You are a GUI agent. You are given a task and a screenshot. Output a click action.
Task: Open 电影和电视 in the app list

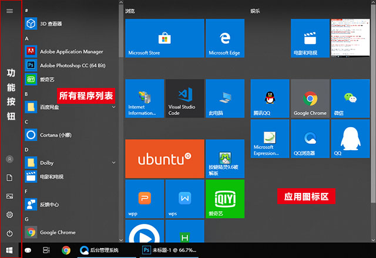[x=72, y=176]
